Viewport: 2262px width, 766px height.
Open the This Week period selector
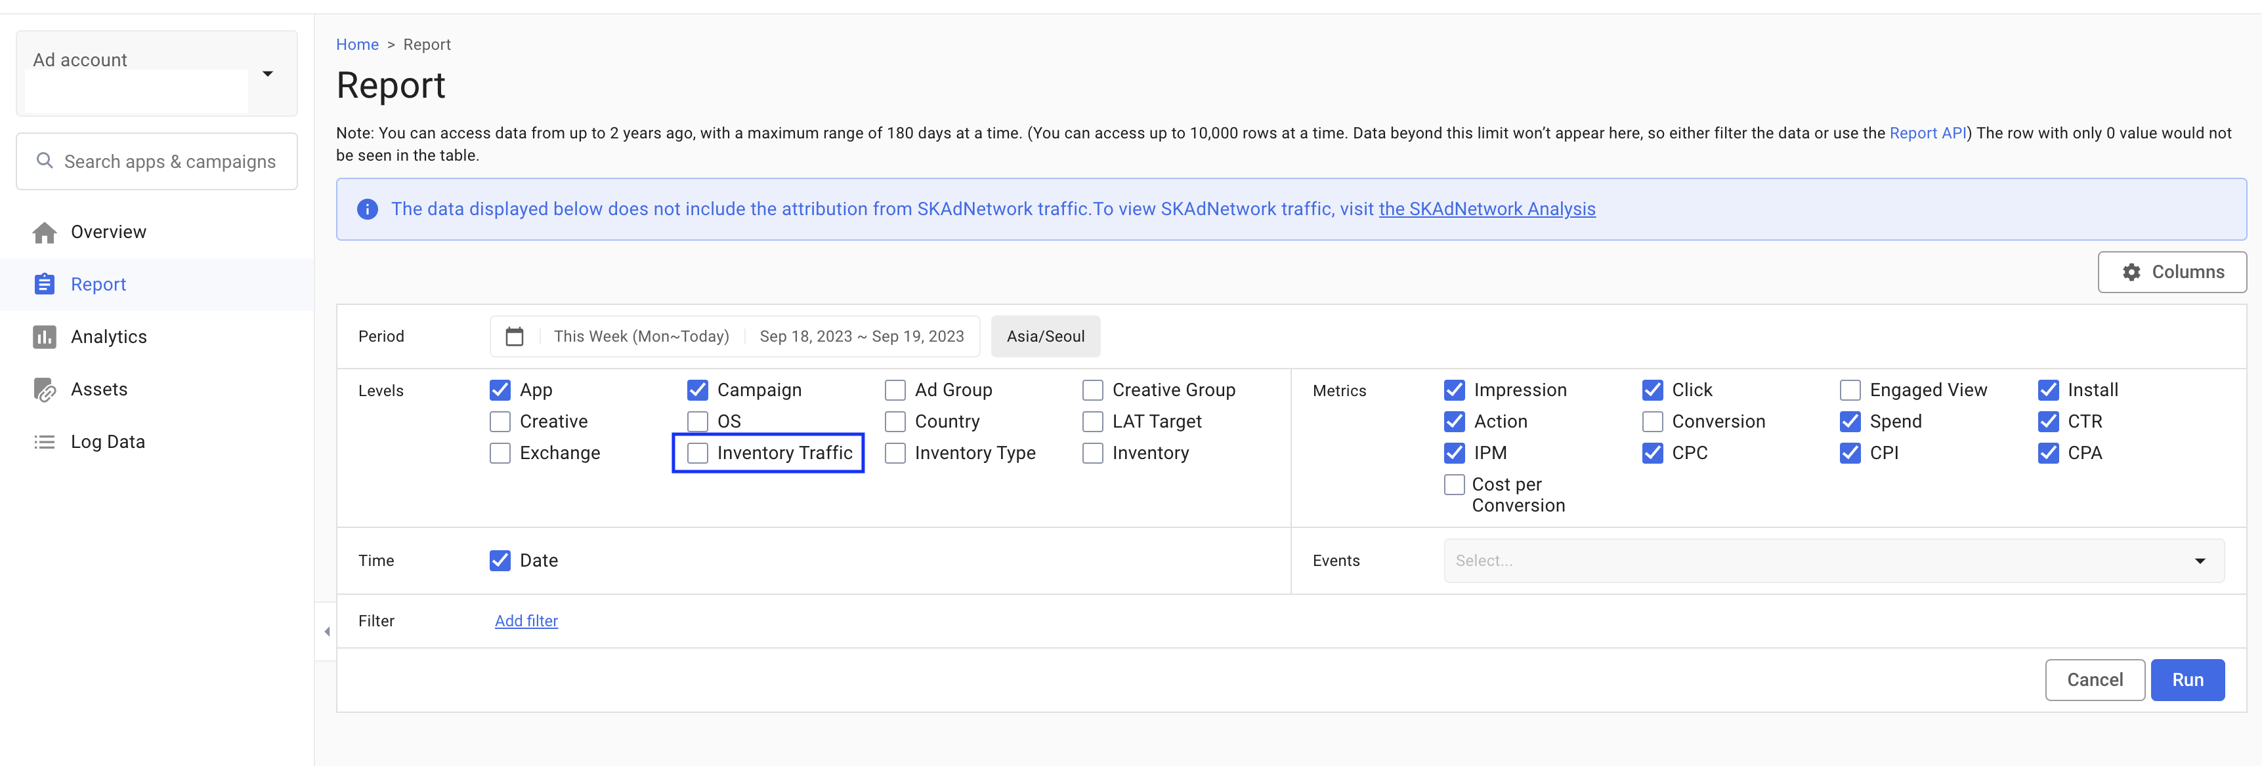tap(641, 337)
